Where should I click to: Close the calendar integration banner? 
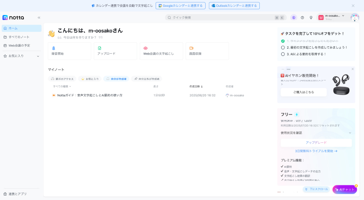pyautogui.click(x=353, y=6)
